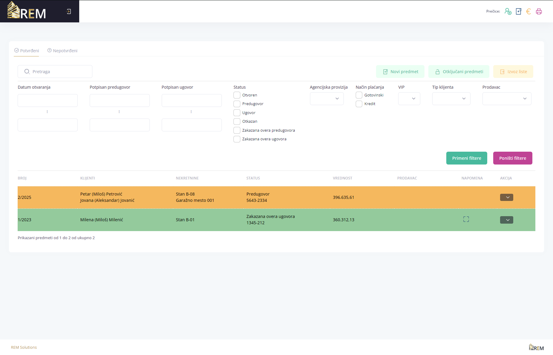Screen dimensions: 553x355
Task: Enable the Predugovor status filter
Action: click(237, 104)
